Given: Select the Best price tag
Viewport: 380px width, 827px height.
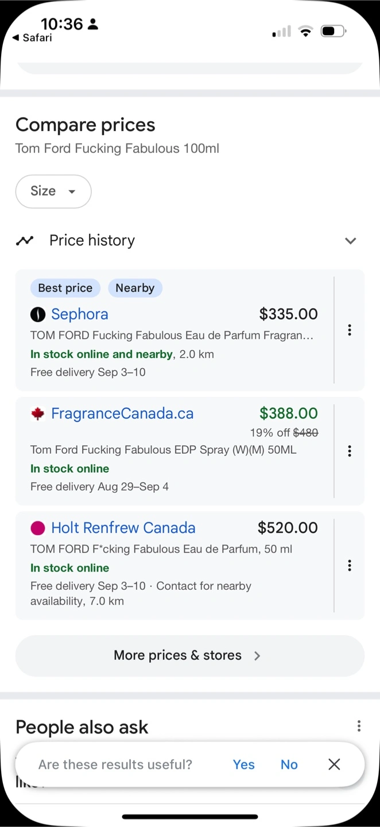Looking at the screenshot, I should pyautogui.click(x=65, y=288).
